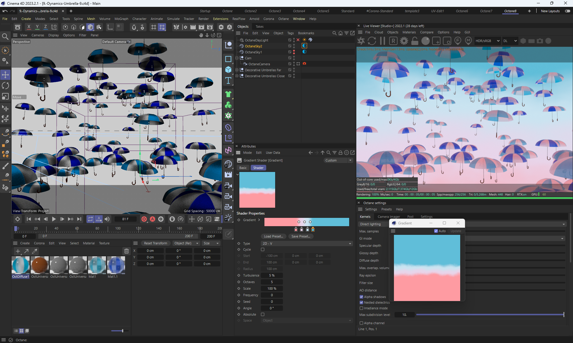Click the Cube primitive icon

[228, 69]
